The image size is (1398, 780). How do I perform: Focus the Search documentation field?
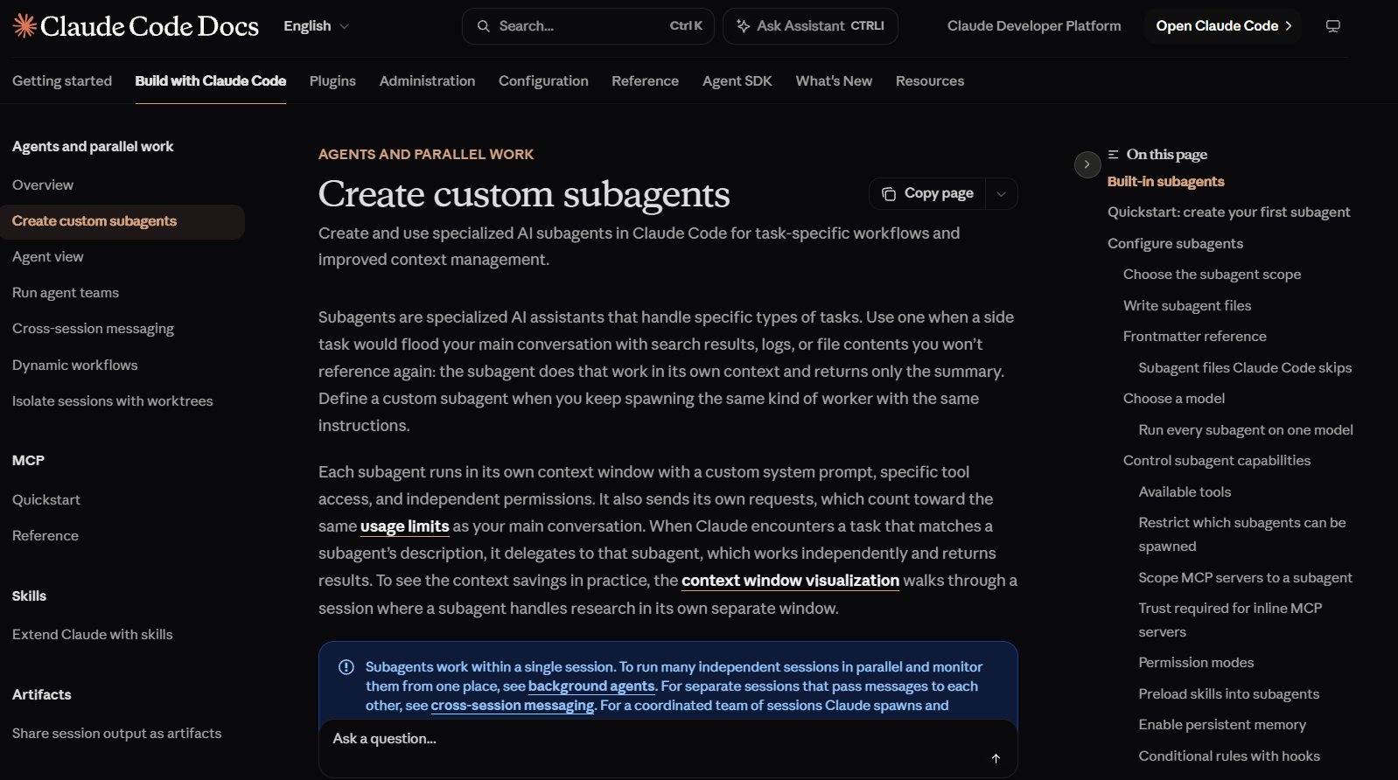coord(588,26)
